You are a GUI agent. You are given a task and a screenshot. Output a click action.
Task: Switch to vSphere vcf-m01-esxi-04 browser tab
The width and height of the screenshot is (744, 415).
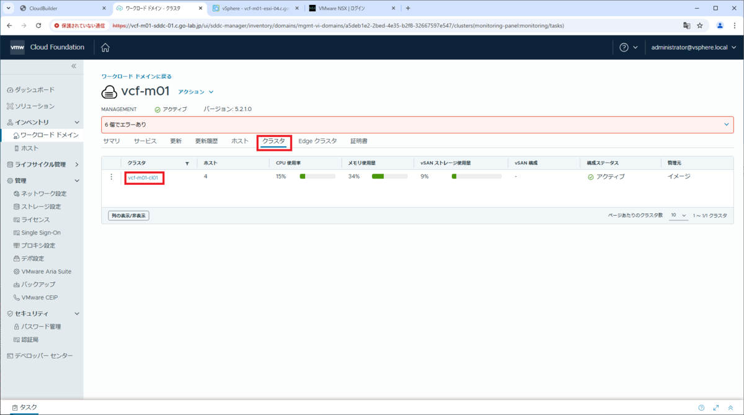[x=255, y=9]
